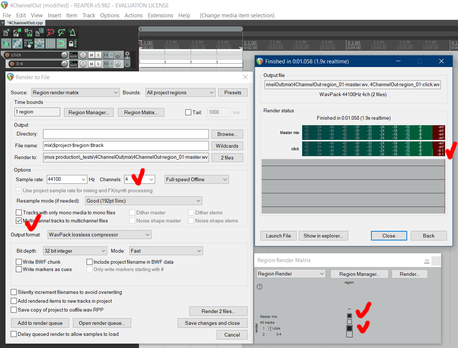Open the Track menu

pos(89,15)
